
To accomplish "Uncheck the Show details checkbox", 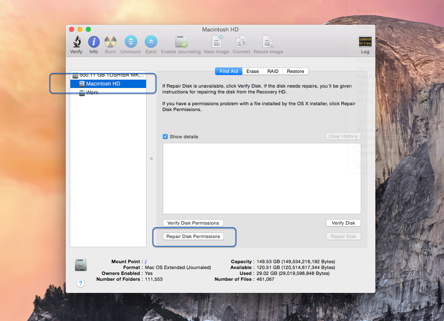I will point(165,137).
